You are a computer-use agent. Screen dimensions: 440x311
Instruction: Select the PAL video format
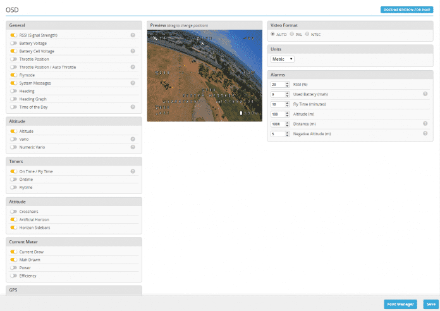pos(293,34)
